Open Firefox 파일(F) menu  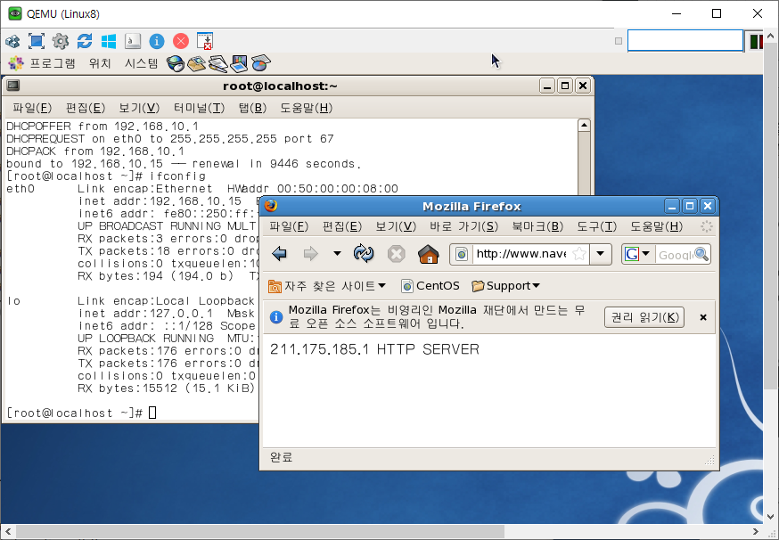tap(289, 226)
